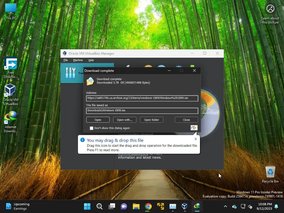The image size is (284, 213).
Task: Click the VirtualBox Tools icon in sidebar
Action: click(x=70, y=73)
